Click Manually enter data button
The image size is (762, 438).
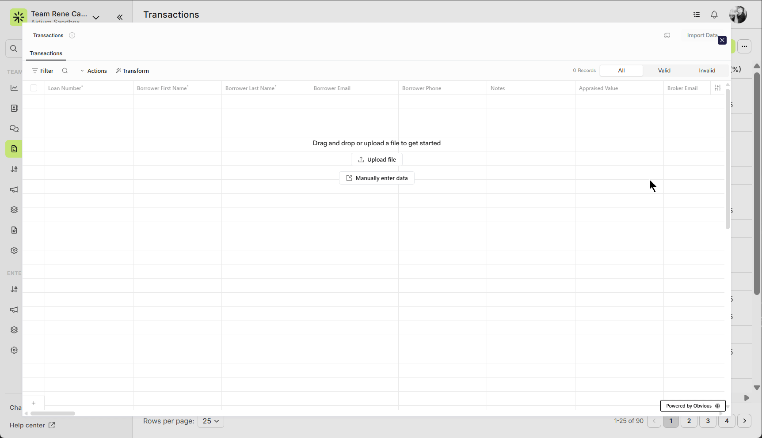click(x=377, y=178)
